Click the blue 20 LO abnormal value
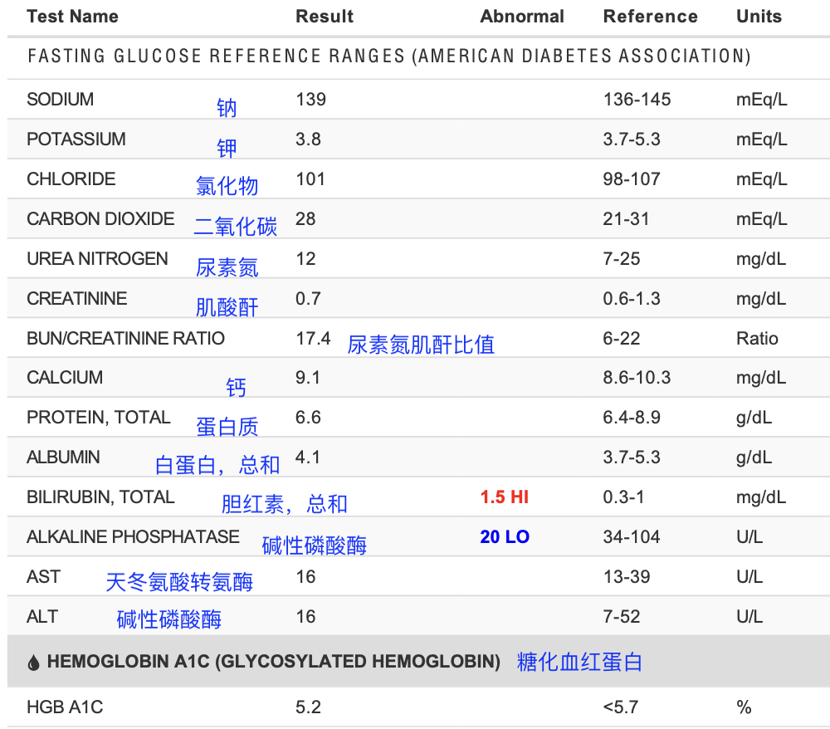The image size is (830, 729). click(x=505, y=537)
